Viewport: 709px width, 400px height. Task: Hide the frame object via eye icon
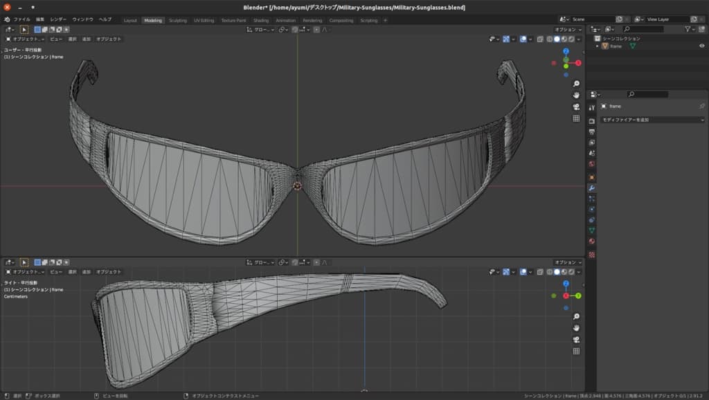pos(701,46)
